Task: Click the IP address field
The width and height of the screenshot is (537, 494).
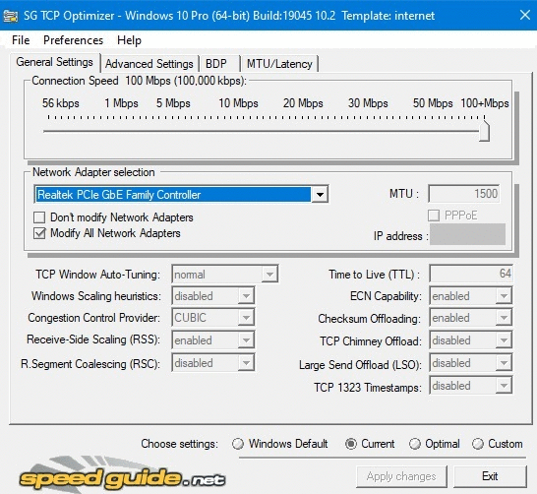Action: coord(467,234)
